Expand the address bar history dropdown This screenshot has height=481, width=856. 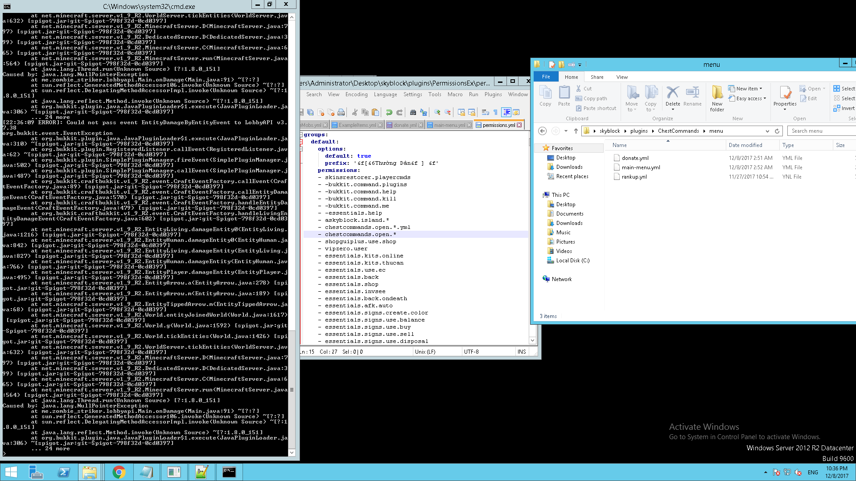767,131
